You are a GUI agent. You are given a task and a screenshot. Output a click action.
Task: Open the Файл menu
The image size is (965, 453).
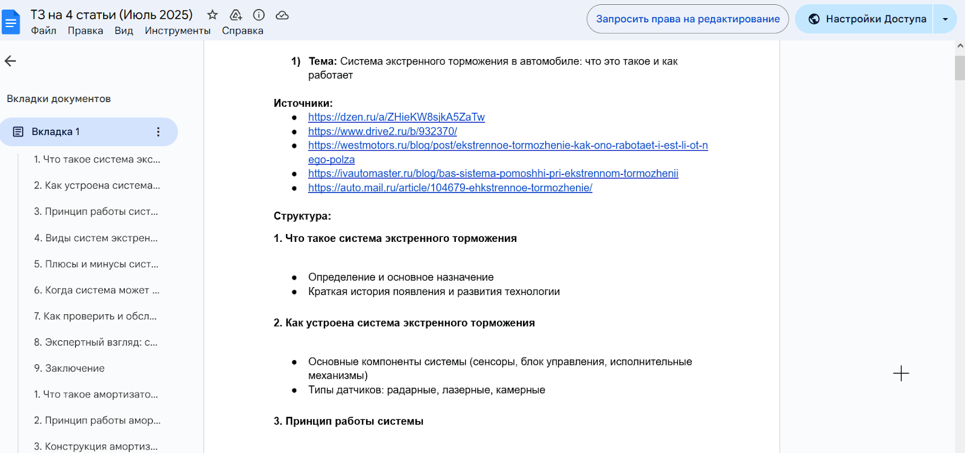coord(43,31)
